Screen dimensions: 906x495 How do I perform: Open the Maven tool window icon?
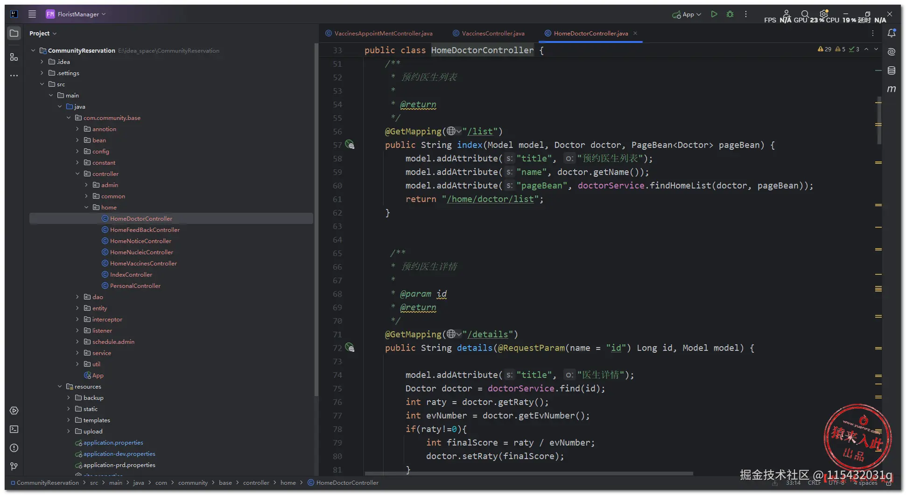892,89
